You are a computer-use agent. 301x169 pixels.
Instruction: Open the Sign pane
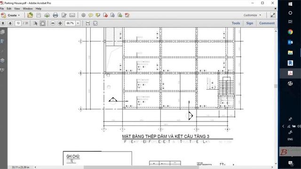pos(250,23)
